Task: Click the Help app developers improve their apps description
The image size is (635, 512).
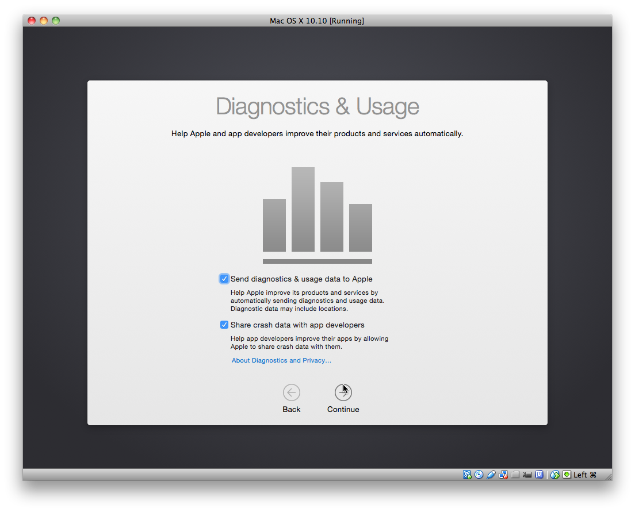Action: (x=309, y=342)
